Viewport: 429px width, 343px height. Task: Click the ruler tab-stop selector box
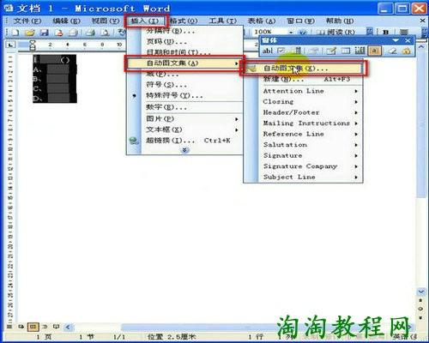[10, 45]
